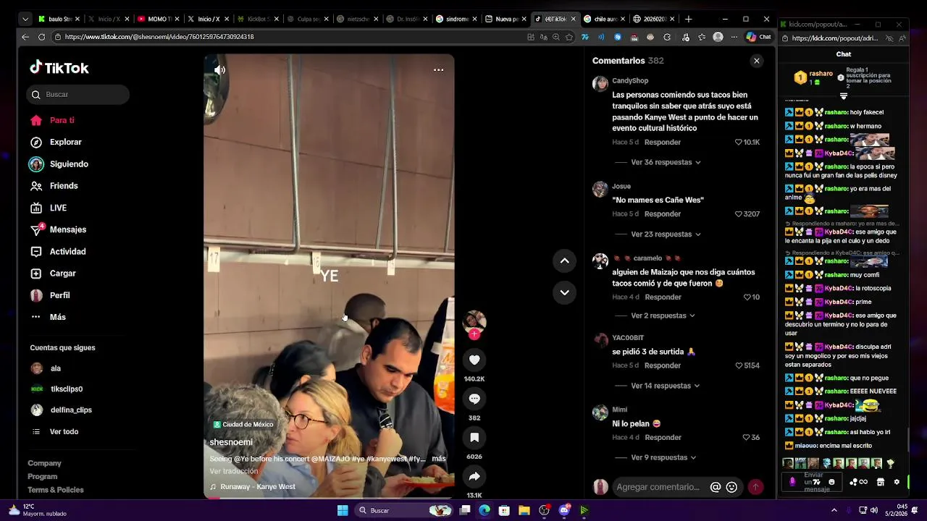Open the video three-dots options menu
The image size is (927, 521).
click(438, 70)
